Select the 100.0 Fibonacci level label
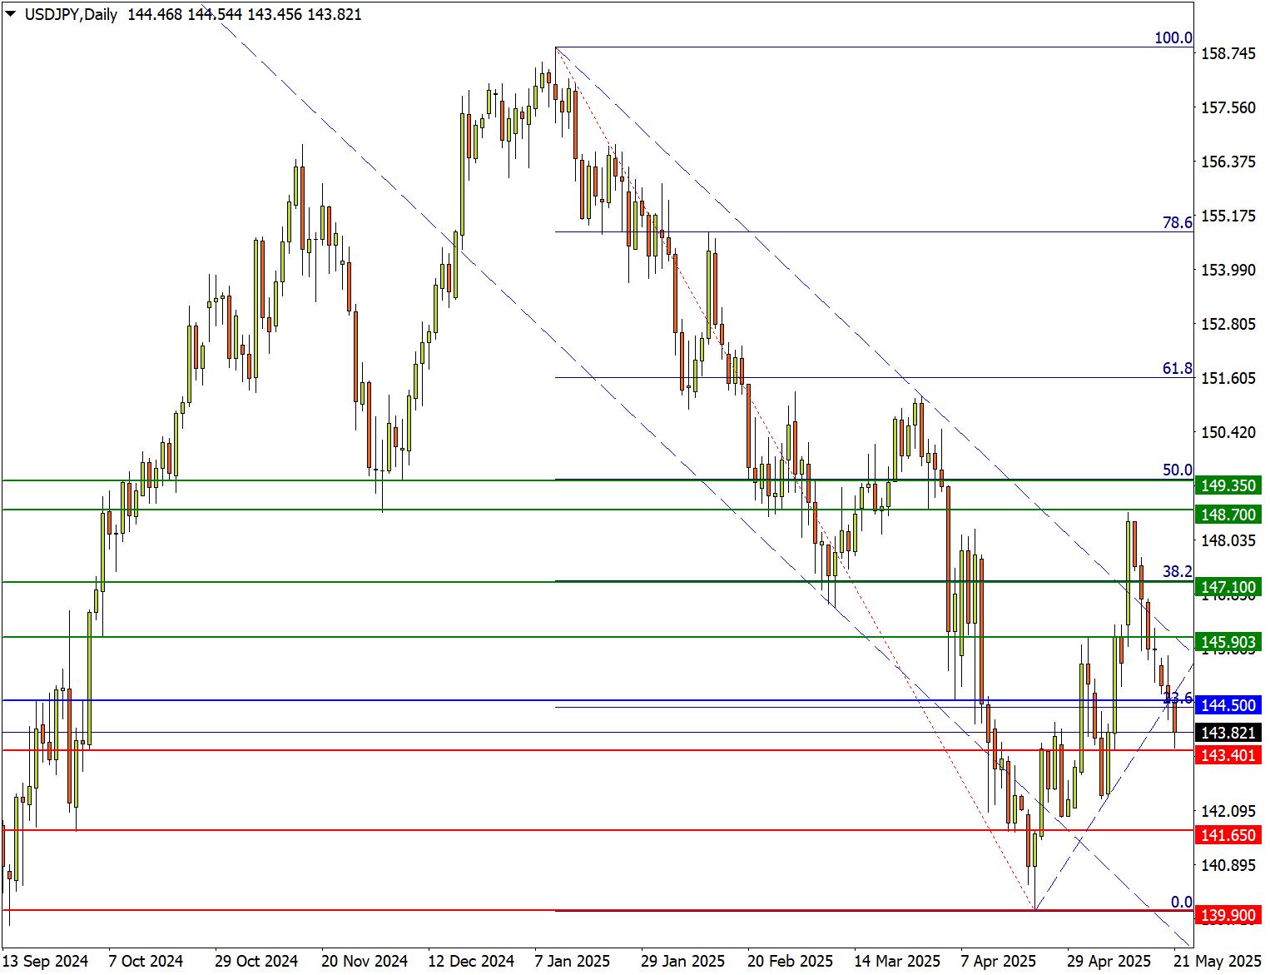Image resolution: width=1270 pixels, height=975 pixels. click(x=1173, y=38)
